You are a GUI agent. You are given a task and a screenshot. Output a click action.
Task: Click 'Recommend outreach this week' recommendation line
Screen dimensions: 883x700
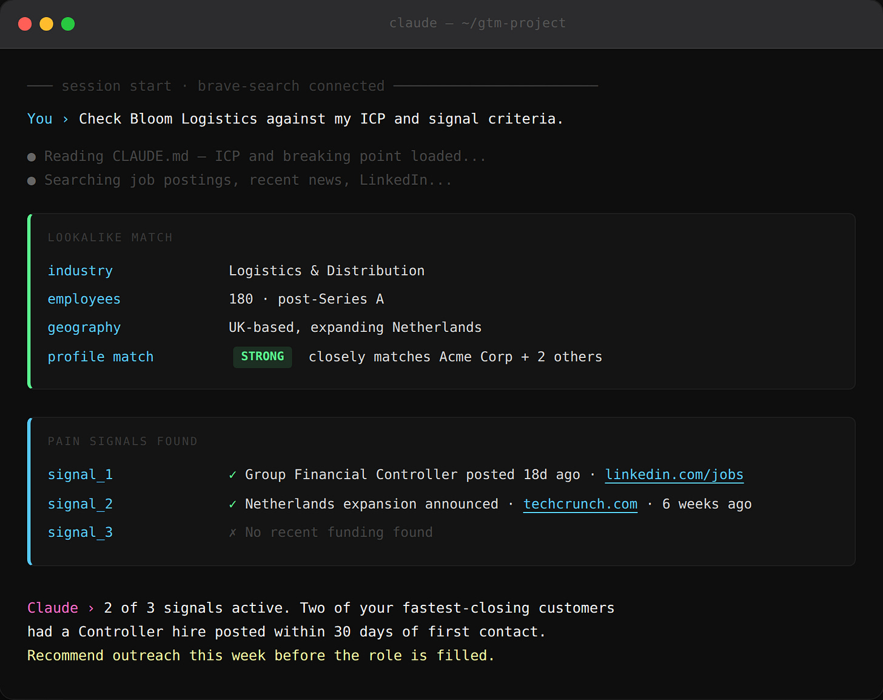[x=261, y=656]
